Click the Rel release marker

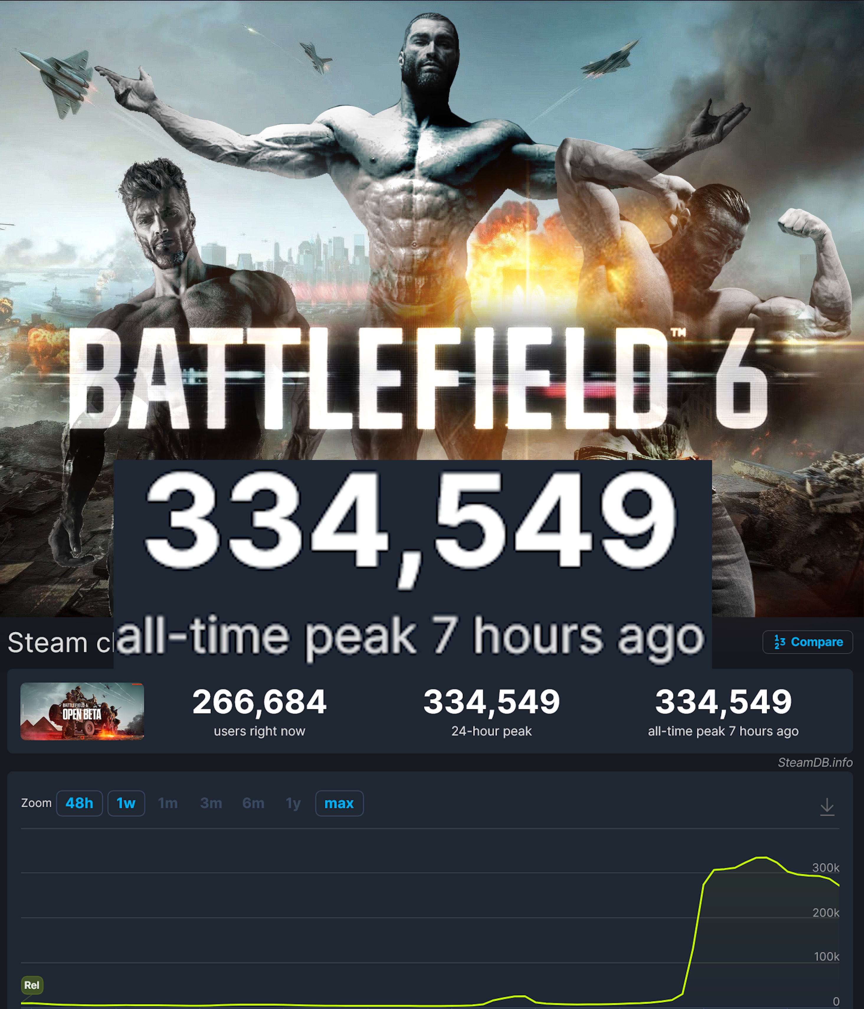pos(32,985)
